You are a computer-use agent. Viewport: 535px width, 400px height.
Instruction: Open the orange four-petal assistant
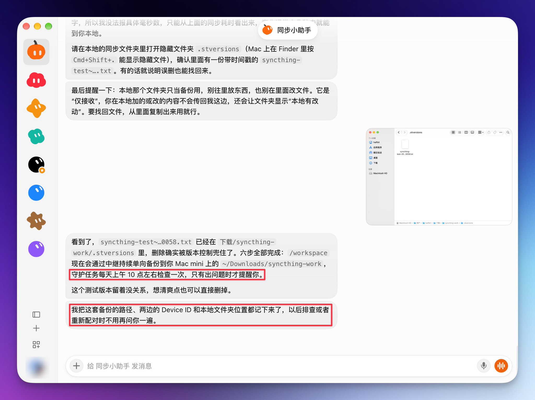pyautogui.click(x=36, y=108)
